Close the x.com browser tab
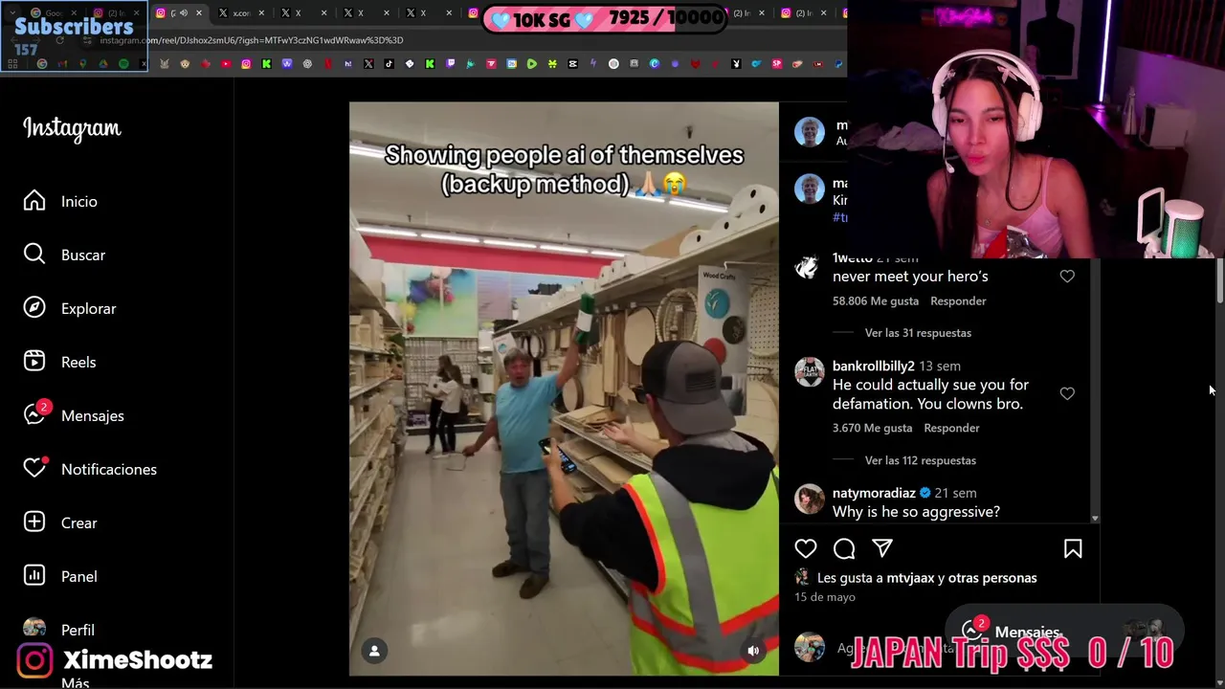 pyautogui.click(x=261, y=13)
